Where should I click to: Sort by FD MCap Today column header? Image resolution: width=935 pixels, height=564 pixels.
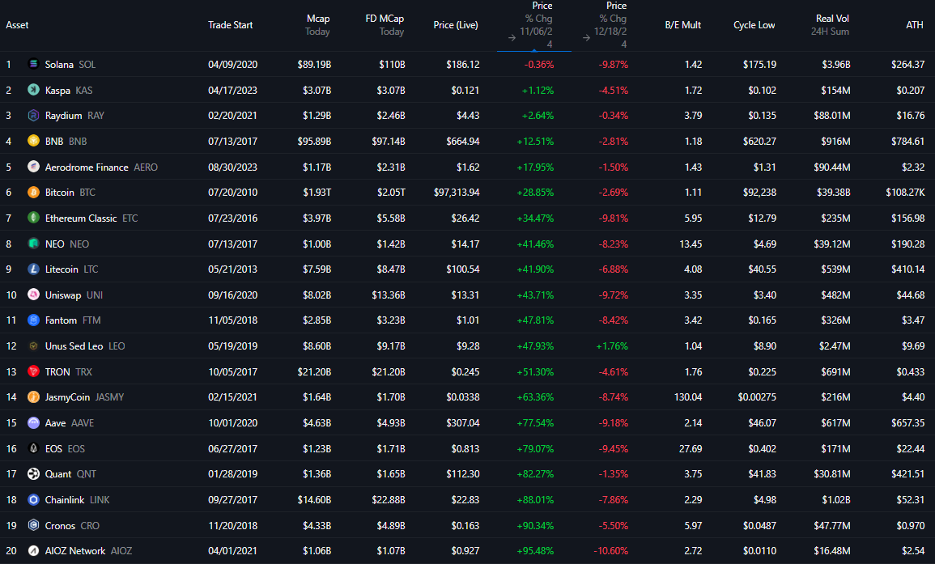tap(385, 25)
